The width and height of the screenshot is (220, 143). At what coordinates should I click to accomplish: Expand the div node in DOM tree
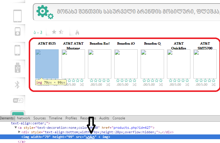19,132
